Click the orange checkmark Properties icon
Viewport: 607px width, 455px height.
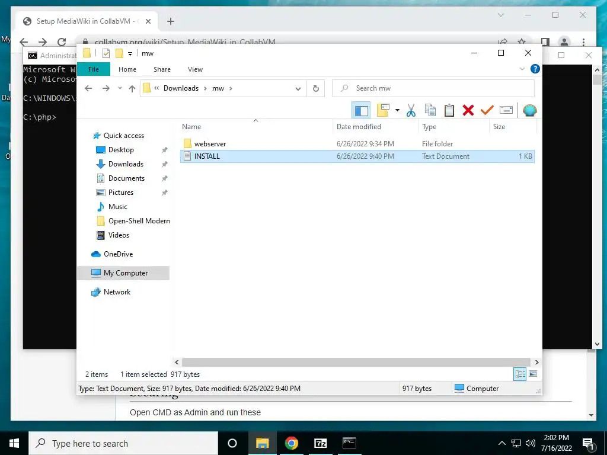tap(487, 111)
